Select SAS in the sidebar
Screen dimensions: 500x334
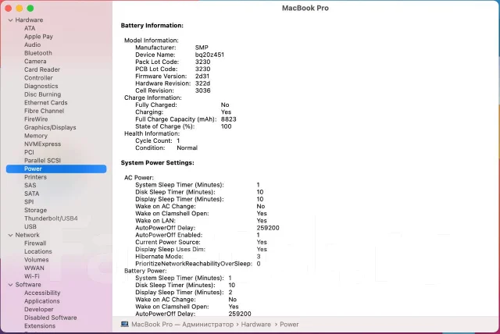pos(30,186)
